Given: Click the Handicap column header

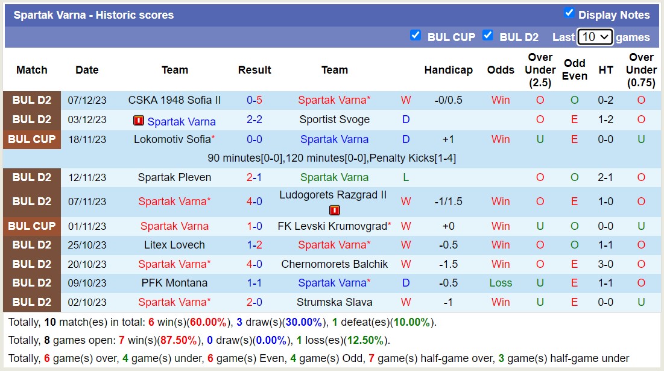Looking at the screenshot, I should point(448,70).
